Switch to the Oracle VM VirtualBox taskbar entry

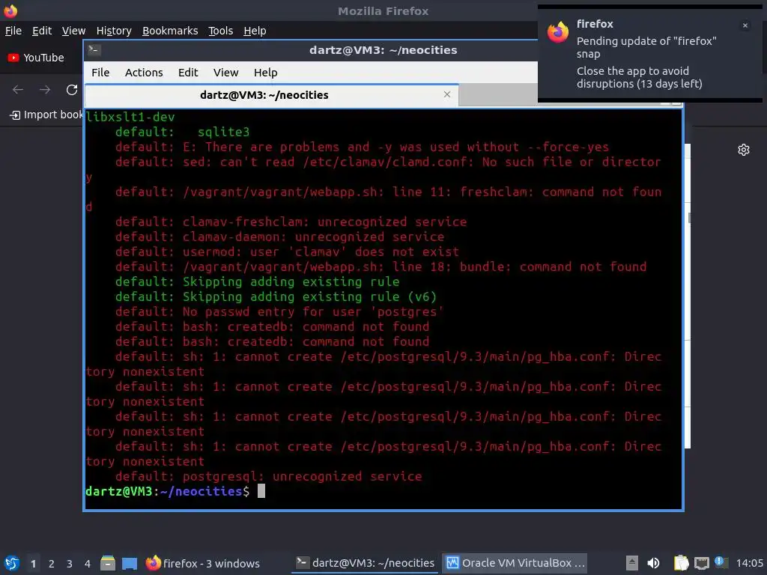click(x=515, y=563)
